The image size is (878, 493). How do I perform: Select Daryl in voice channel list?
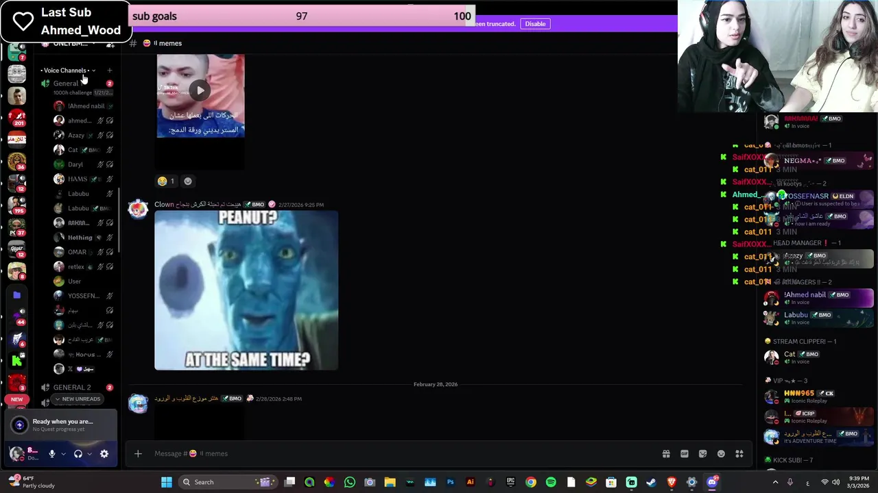pyautogui.click(x=82, y=164)
